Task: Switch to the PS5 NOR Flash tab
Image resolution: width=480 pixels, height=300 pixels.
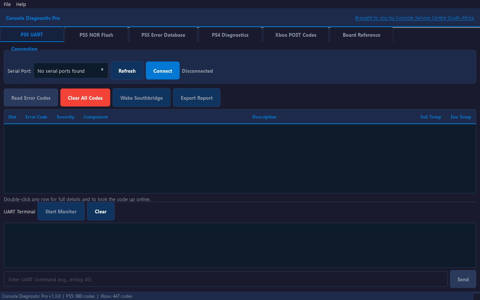Action: pyautogui.click(x=96, y=35)
